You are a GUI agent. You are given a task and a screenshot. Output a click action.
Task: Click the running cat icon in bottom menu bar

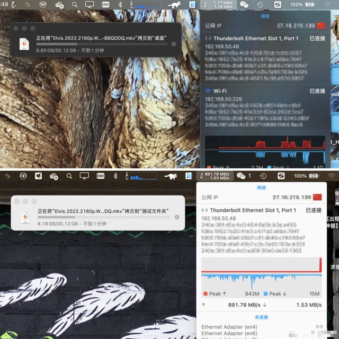pos(171,176)
